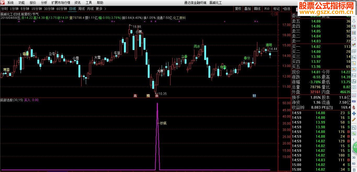357x172 pixels.
Task: Select the pencil drawing icon
Action: [x=354, y=119]
